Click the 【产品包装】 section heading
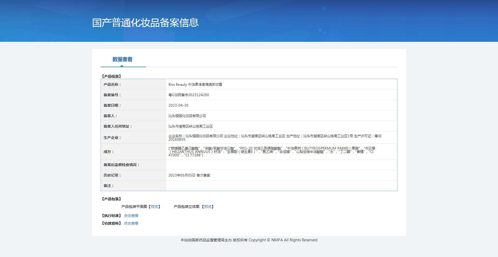The height and width of the screenshot is (257, 498). coord(111,199)
